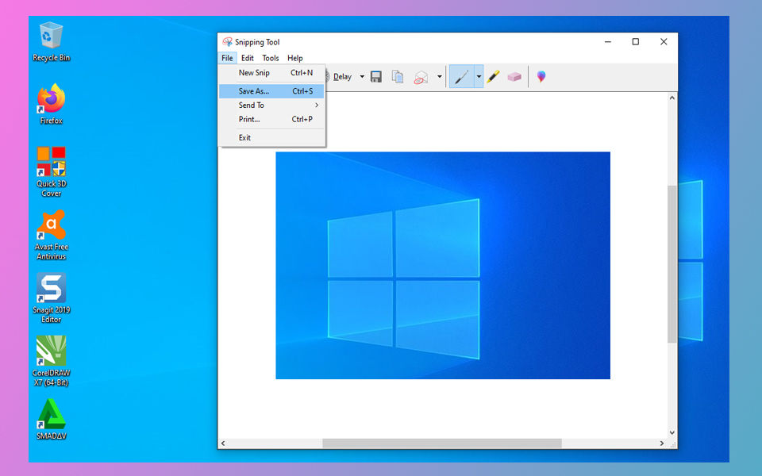Expand the Pen color dropdown arrow
This screenshot has height=476, width=762.
pyautogui.click(x=478, y=76)
